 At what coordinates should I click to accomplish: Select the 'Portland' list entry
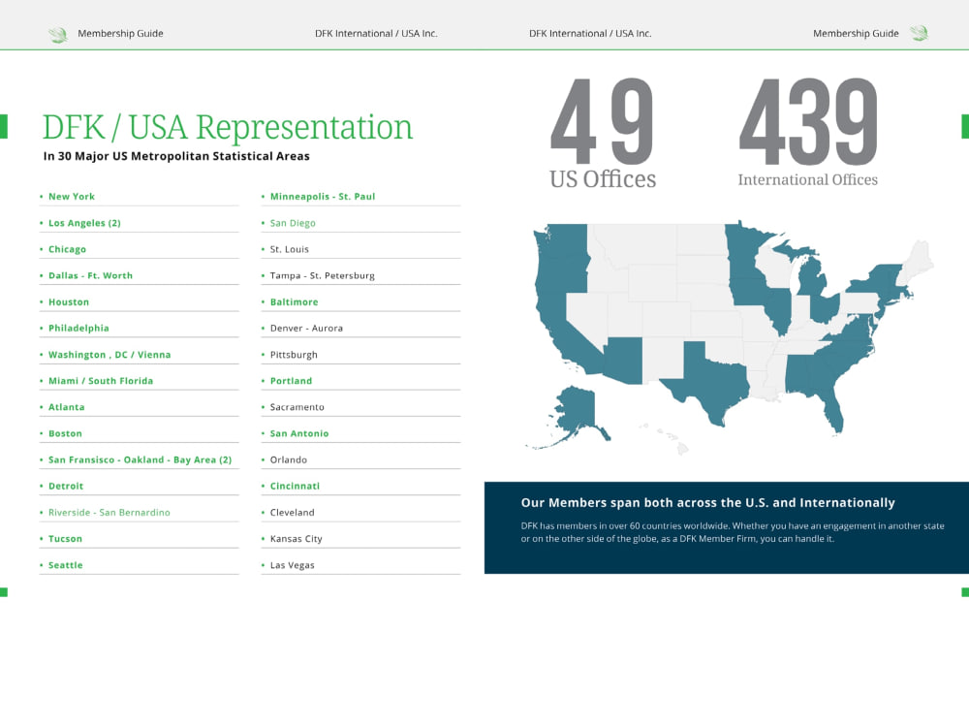click(291, 381)
